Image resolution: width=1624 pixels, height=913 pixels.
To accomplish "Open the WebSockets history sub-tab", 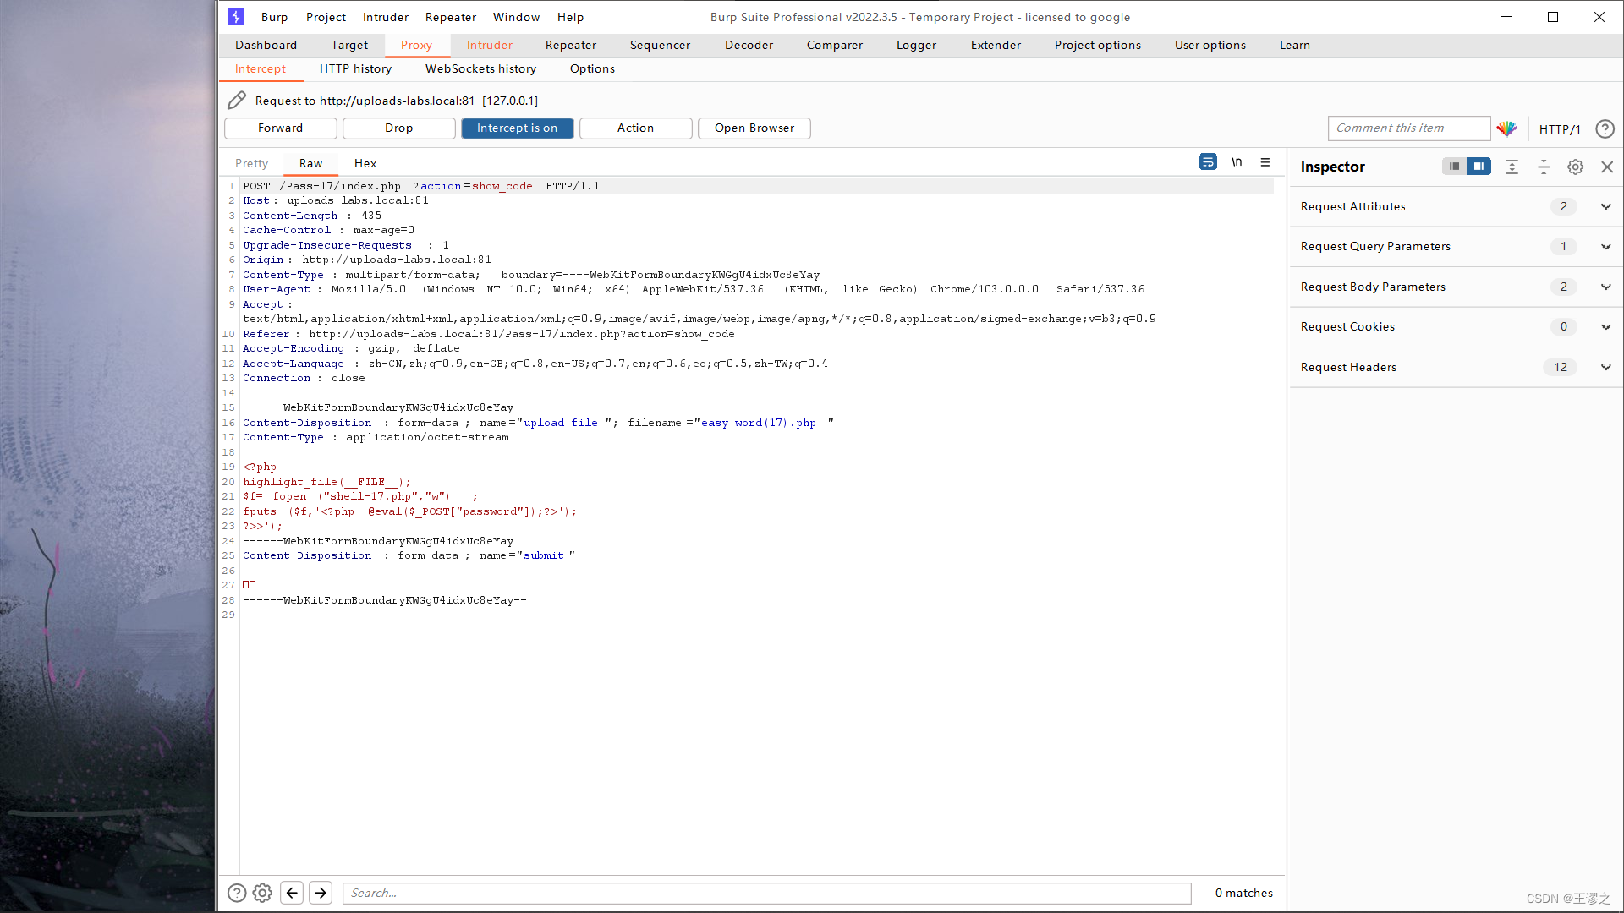I will (480, 69).
